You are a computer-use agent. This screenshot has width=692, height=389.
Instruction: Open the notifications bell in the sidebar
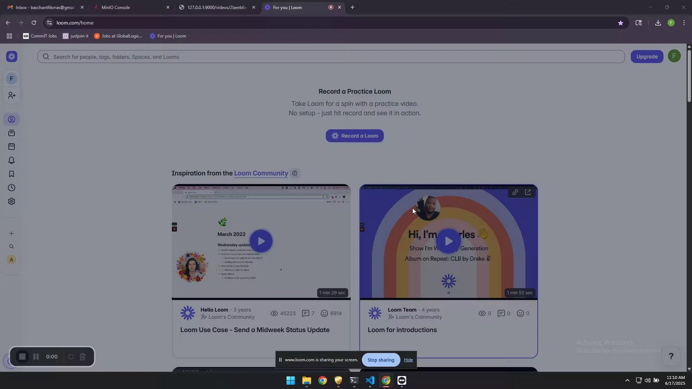(x=11, y=160)
